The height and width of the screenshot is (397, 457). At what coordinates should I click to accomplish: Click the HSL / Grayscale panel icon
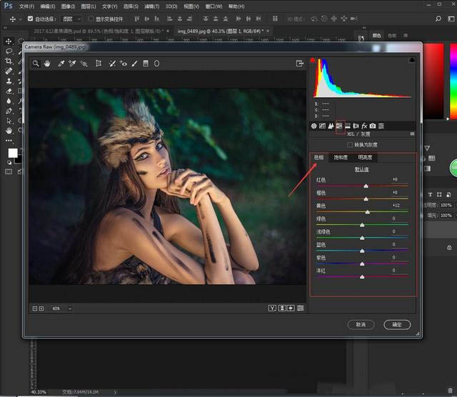340,126
